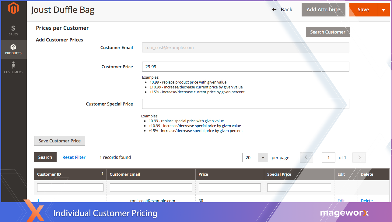Go to previous page of records
The image size is (392, 222).
(306, 157)
